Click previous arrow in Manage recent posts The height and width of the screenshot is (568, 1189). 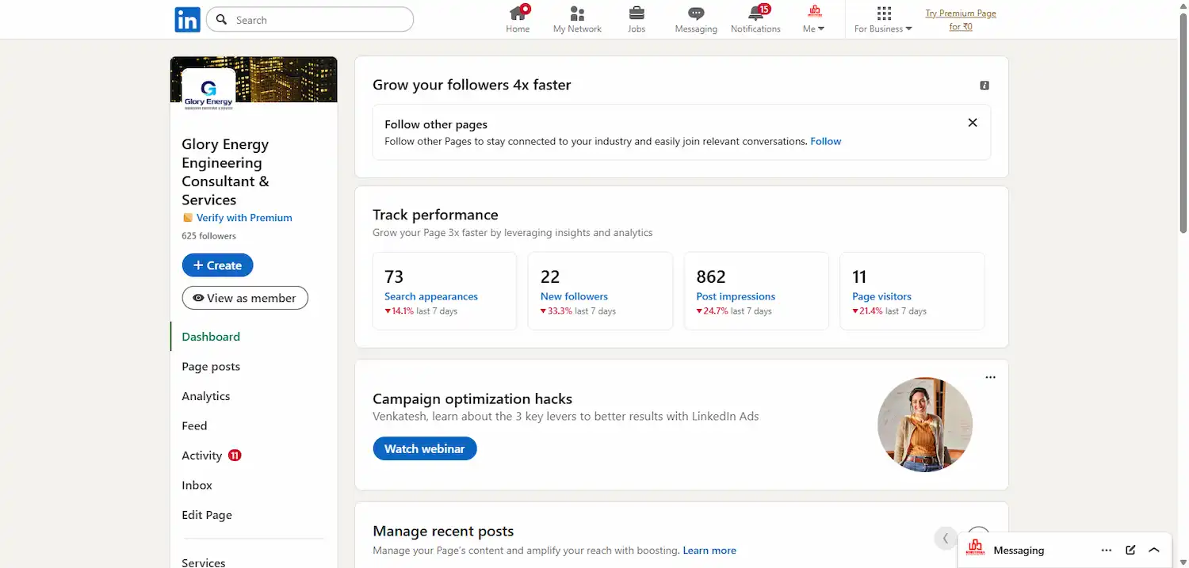click(946, 538)
